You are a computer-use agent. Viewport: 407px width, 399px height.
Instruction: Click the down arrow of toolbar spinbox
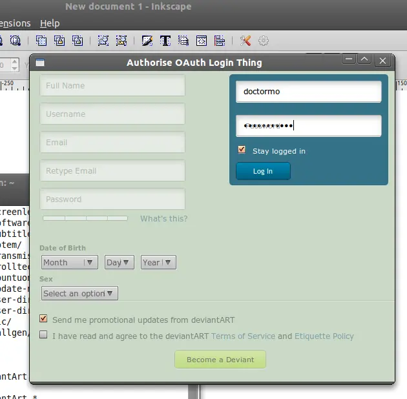(14, 68)
